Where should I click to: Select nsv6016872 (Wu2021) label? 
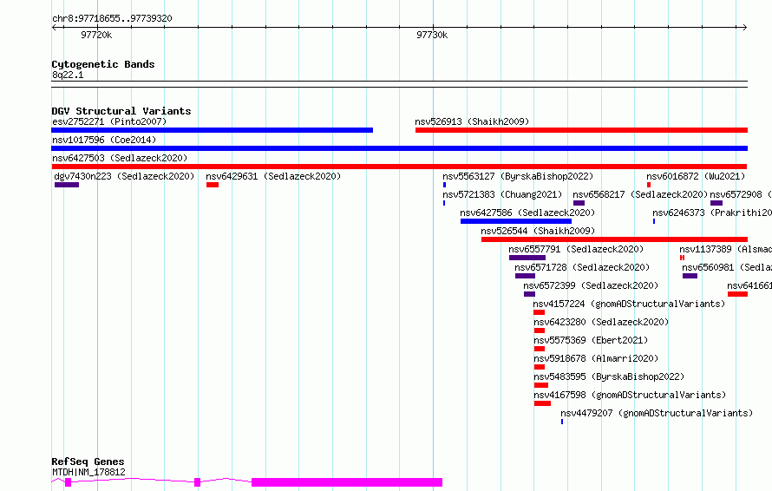[x=696, y=176]
